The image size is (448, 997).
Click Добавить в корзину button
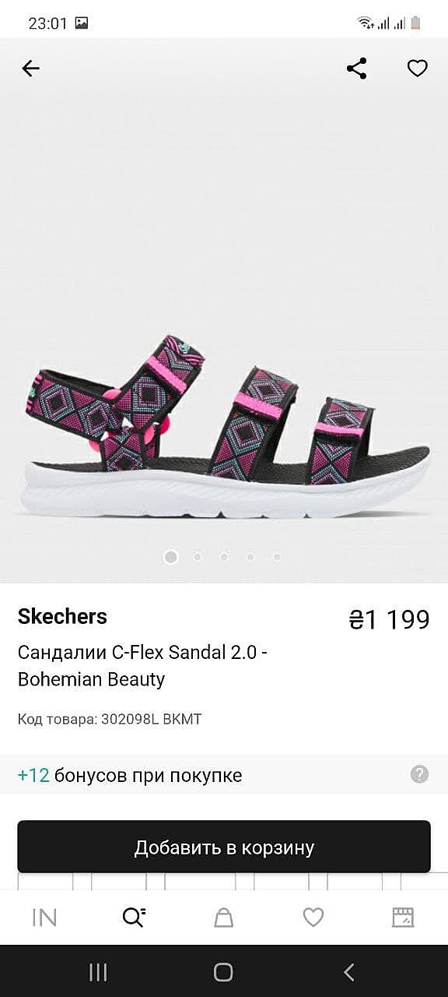224,847
